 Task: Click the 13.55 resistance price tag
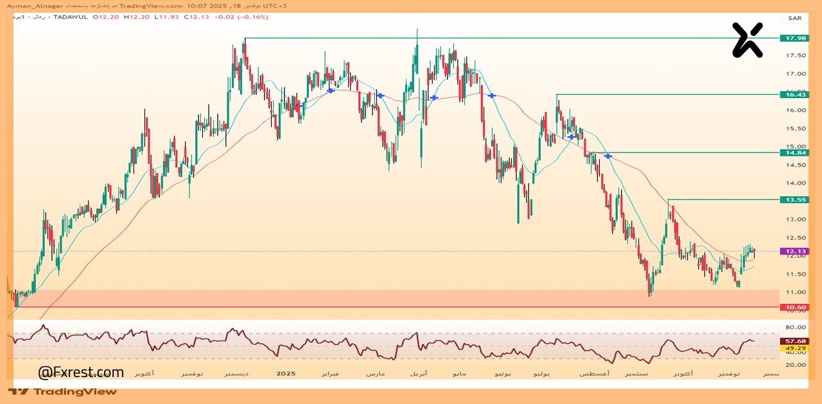793,200
